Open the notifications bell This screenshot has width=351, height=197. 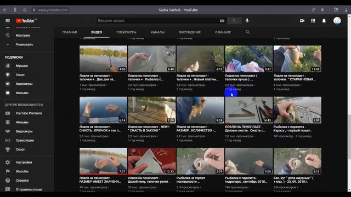324,21
